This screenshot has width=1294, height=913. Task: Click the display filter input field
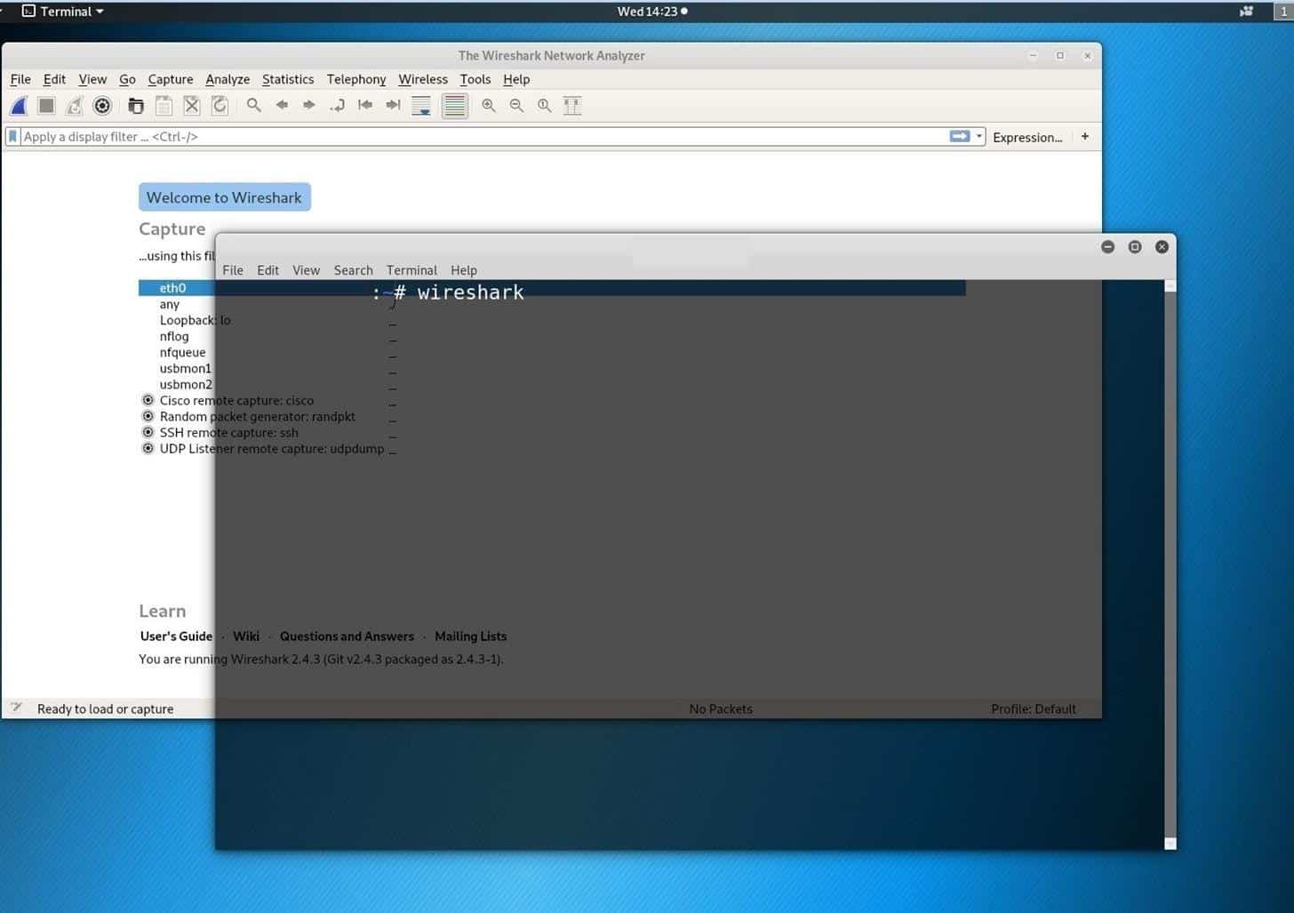tap(484, 137)
